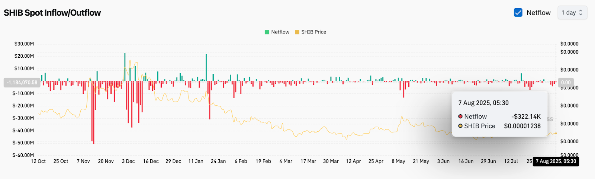Viewport: 595px width, 179px height.
Task: Click the -$322.14K netflow value in tooltip
Action: pos(526,116)
